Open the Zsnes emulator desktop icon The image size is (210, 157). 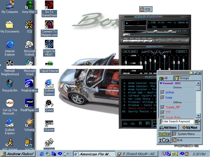point(49,103)
